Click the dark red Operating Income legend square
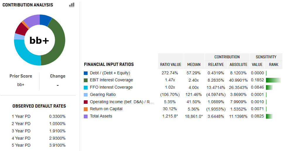 pyautogui.click(x=86, y=102)
